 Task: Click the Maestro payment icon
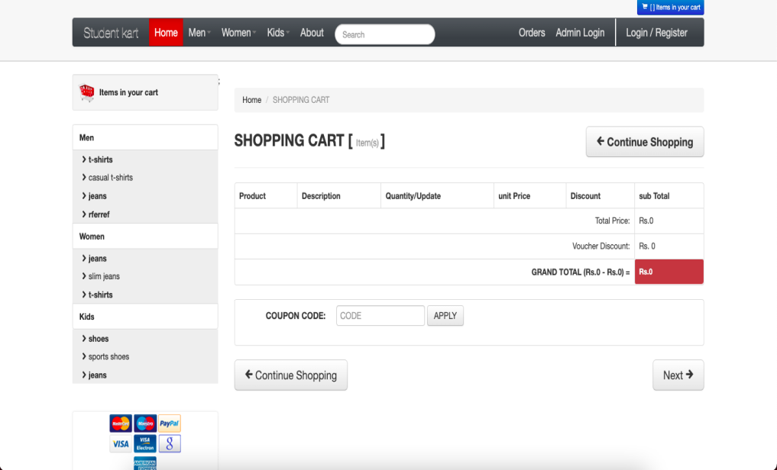144,423
